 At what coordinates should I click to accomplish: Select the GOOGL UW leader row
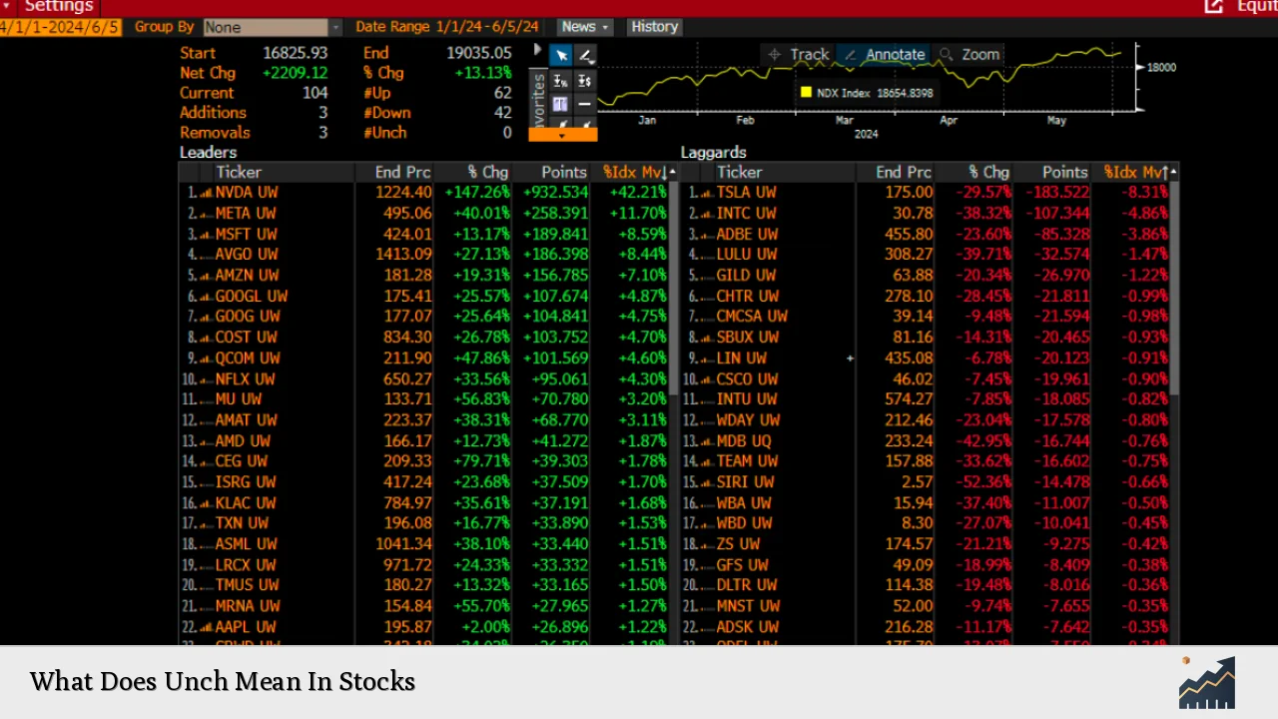pyautogui.click(x=424, y=297)
